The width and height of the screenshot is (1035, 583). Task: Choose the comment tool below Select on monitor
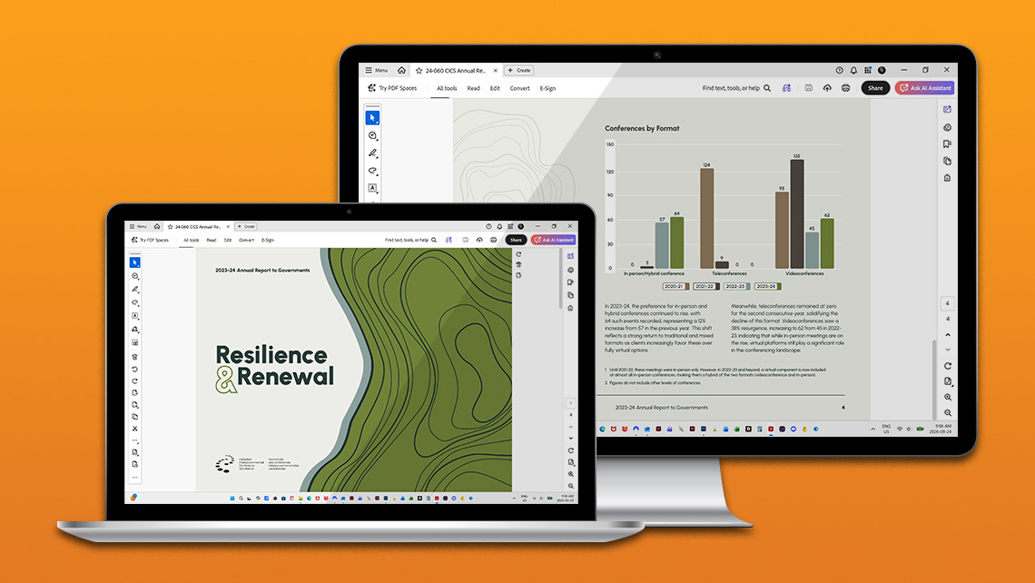tap(372, 135)
